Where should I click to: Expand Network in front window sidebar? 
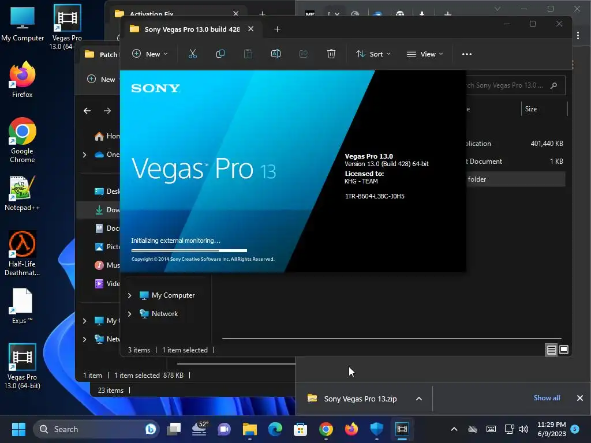129,314
